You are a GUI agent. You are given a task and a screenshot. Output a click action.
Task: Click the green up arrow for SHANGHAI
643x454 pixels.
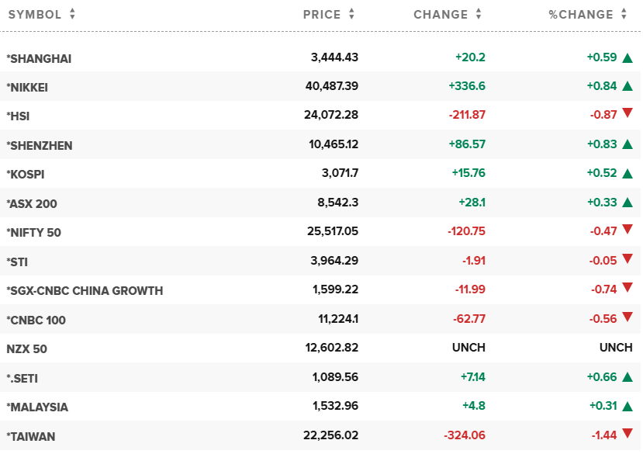click(x=627, y=57)
